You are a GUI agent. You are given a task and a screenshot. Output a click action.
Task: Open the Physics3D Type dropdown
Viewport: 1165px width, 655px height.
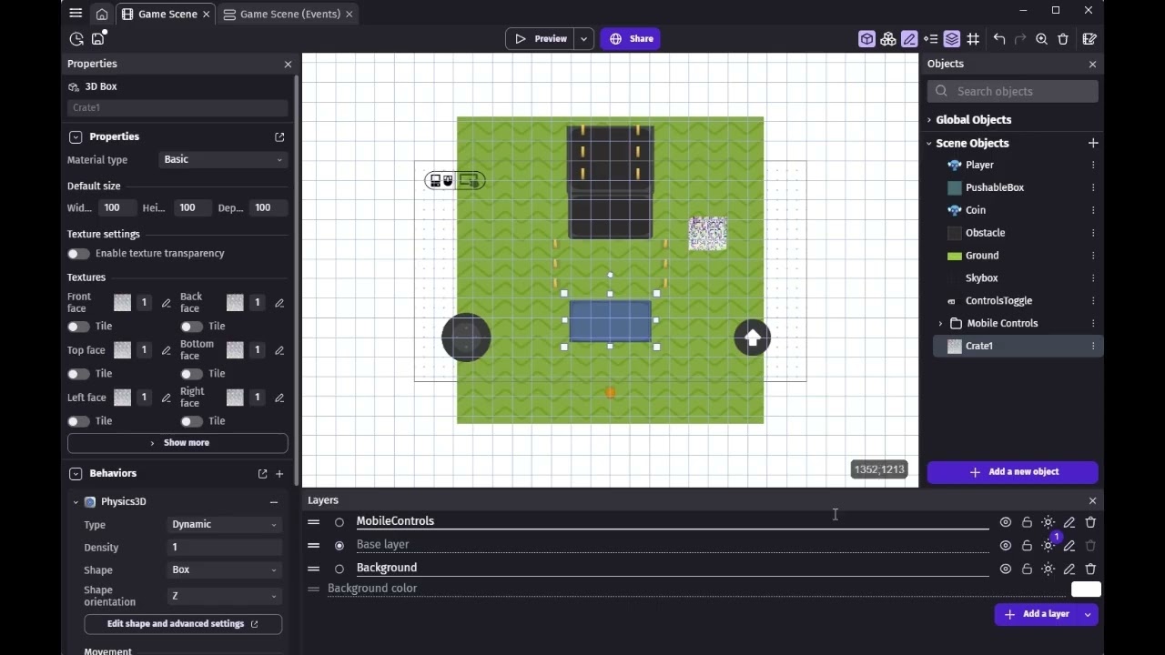click(x=224, y=525)
